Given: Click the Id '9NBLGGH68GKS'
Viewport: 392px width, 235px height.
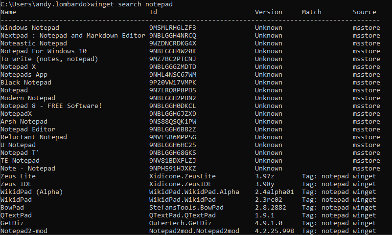Looking at the screenshot, I should pyautogui.click(x=172, y=153).
